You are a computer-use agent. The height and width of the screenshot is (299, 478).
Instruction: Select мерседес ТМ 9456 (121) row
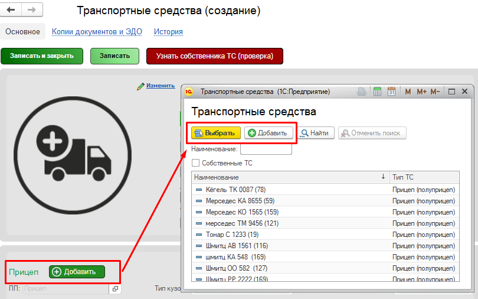pyautogui.click(x=325, y=223)
